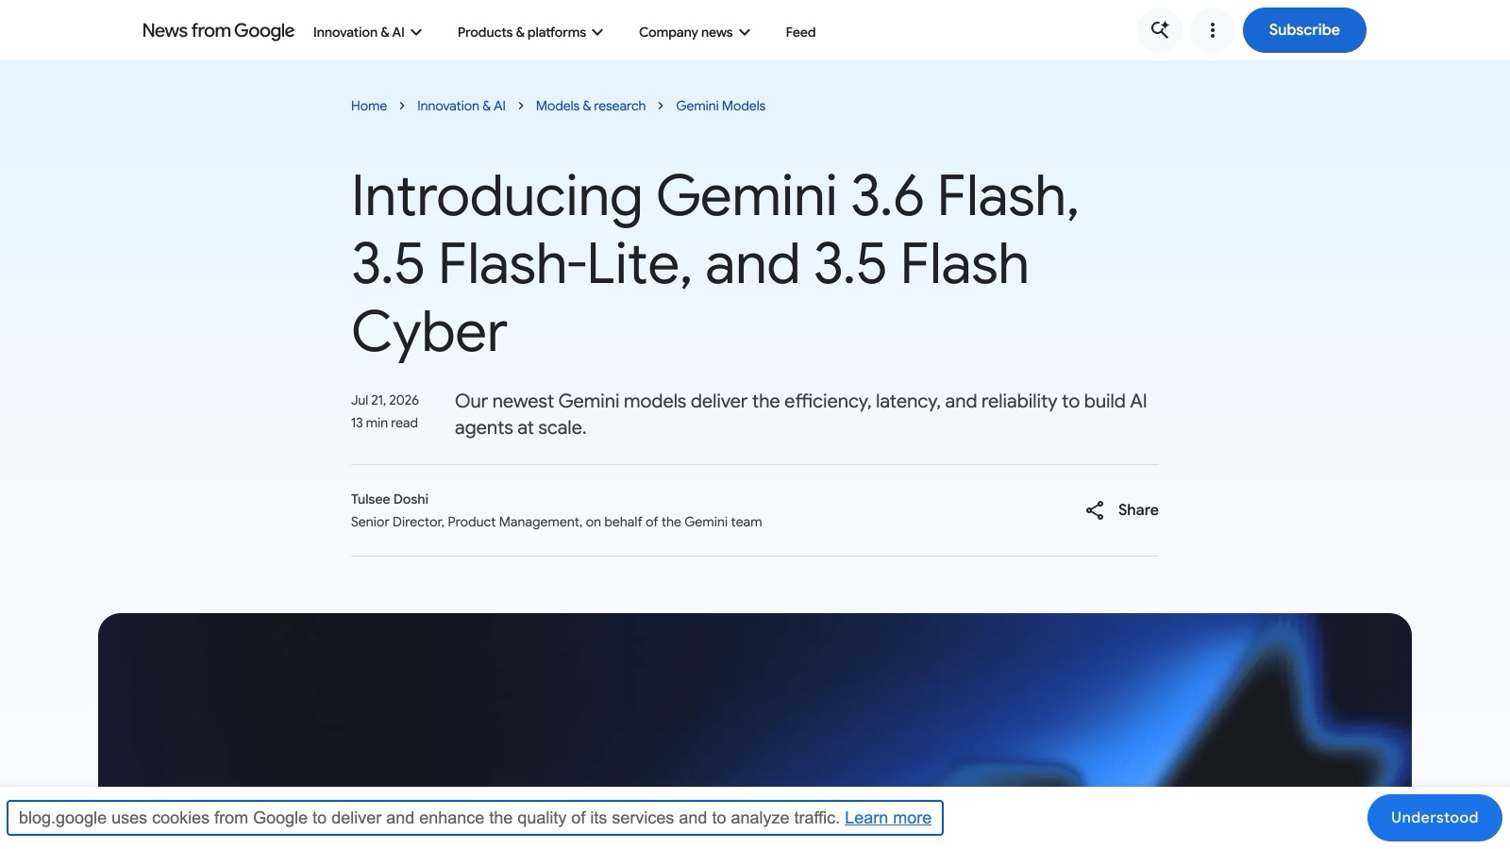Viewport: 1510px width, 849px height.
Task: Click the Share text label
Action: point(1138,510)
